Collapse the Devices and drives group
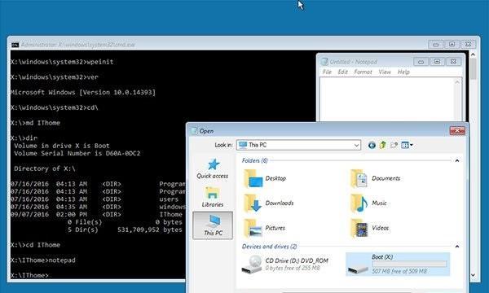489x293 pixels. (457, 247)
